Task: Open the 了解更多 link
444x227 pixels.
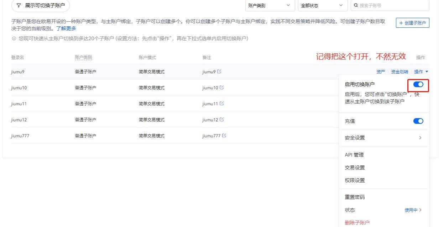Action: coord(66,28)
